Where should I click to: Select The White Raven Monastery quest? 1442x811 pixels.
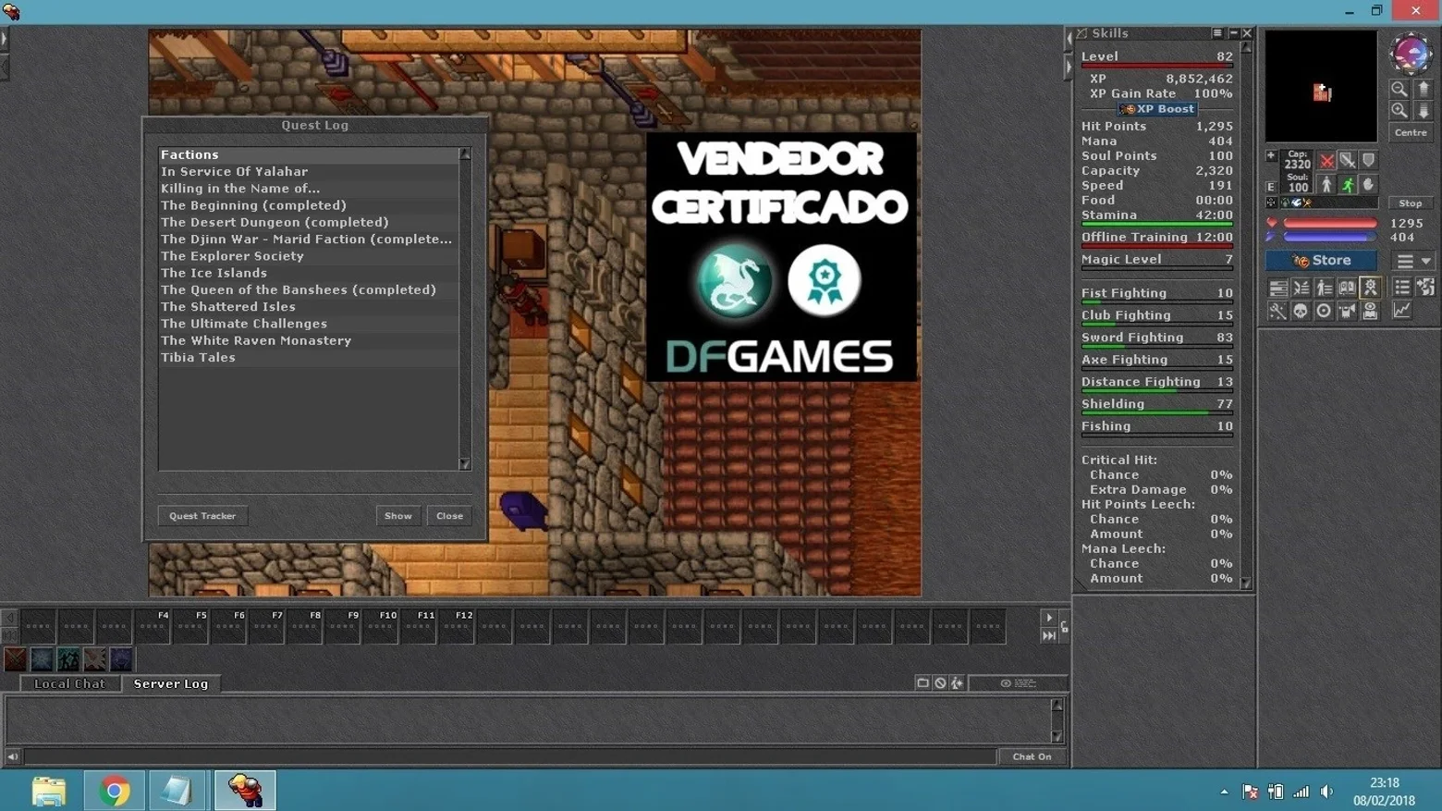[x=309, y=341]
